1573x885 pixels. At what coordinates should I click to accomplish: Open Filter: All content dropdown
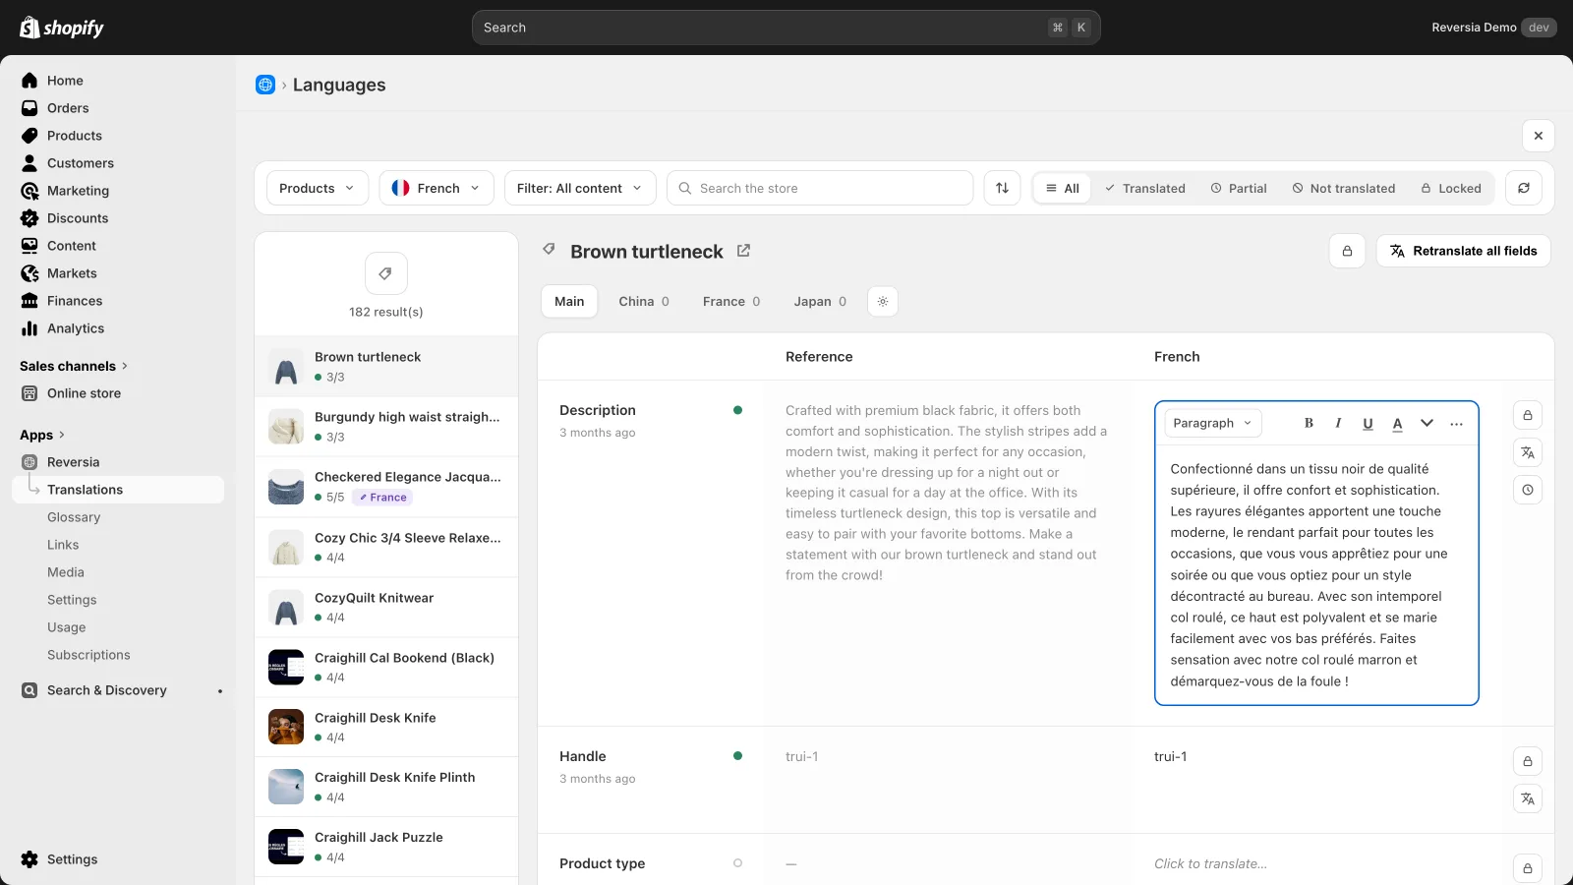pyautogui.click(x=580, y=188)
